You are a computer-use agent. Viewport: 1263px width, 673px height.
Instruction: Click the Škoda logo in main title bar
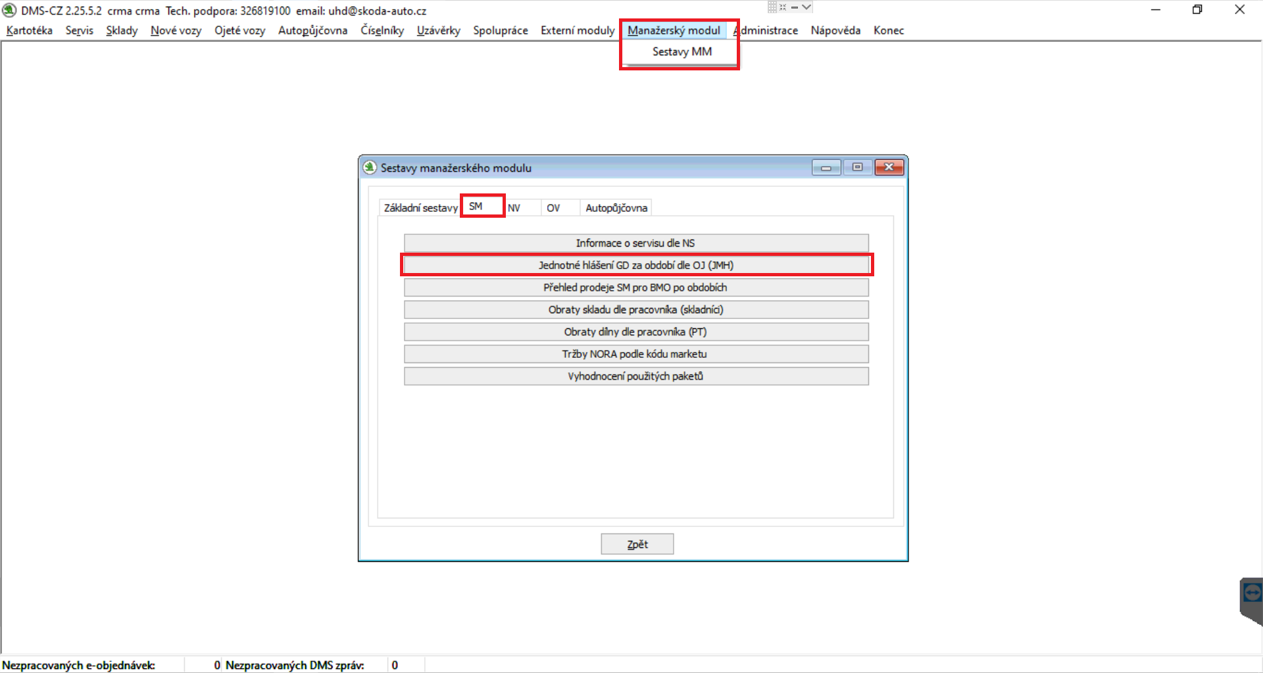(9, 11)
